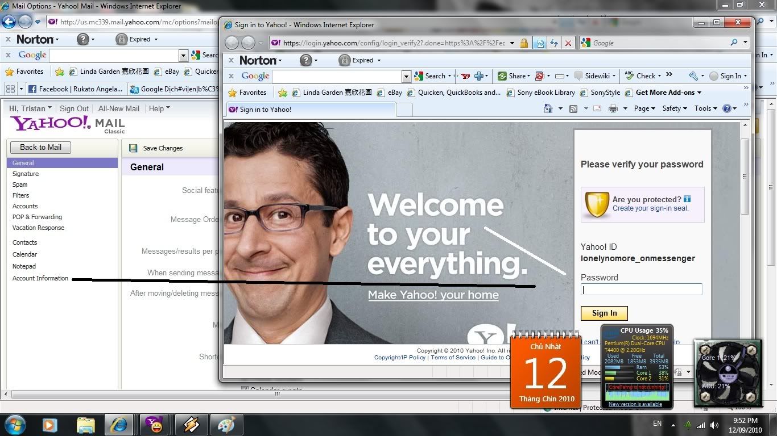Open Share button on Google toolbar
777x436 pixels.
[x=513, y=76]
